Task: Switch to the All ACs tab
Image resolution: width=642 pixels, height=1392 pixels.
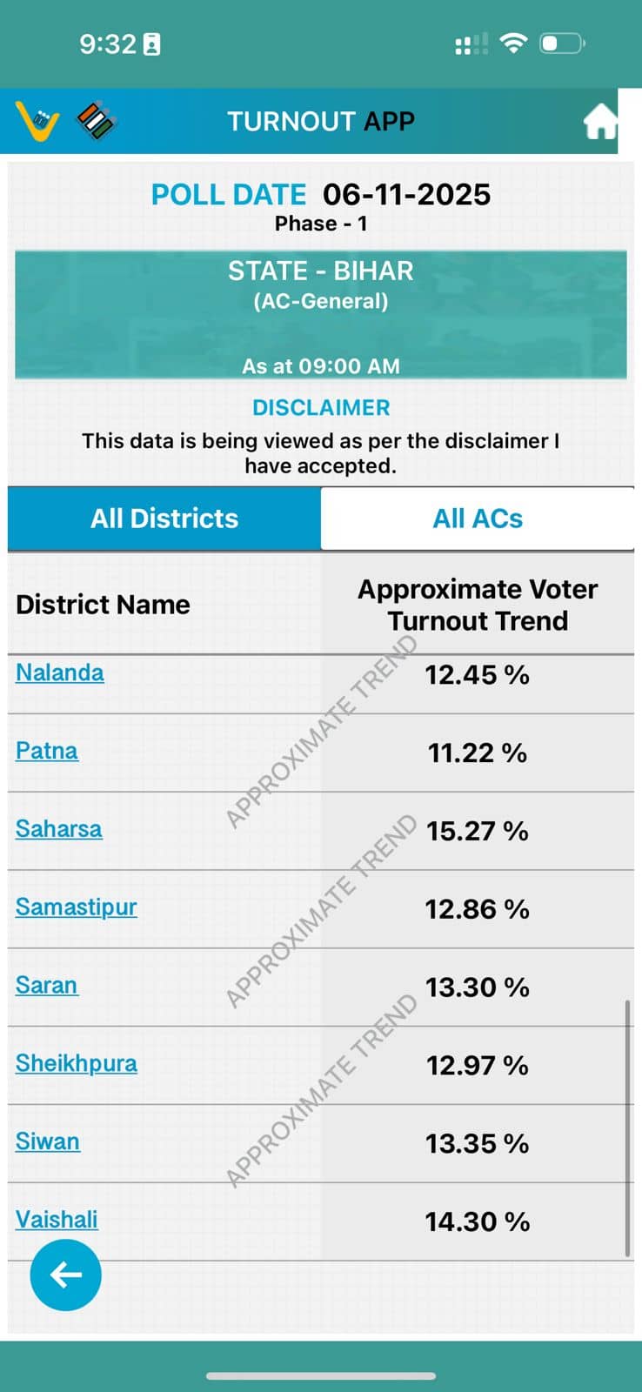Action: coord(478,519)
